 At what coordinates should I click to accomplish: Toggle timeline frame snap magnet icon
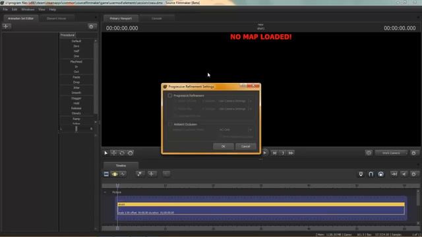[381, 174]
